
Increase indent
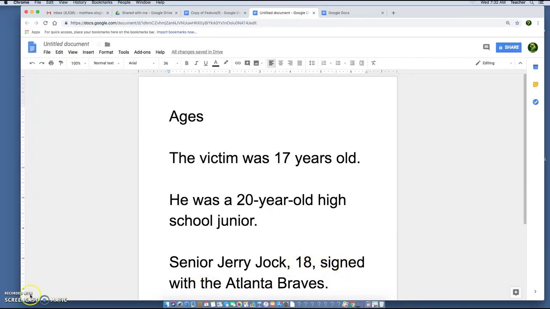(x=361, y=63)
